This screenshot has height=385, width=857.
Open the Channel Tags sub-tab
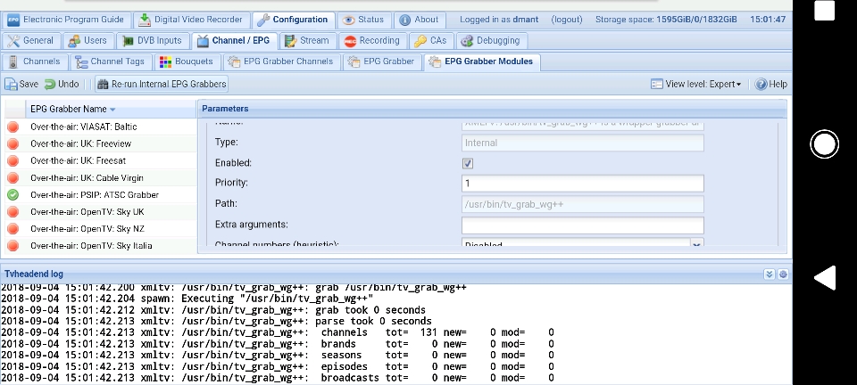click(111, 61)
